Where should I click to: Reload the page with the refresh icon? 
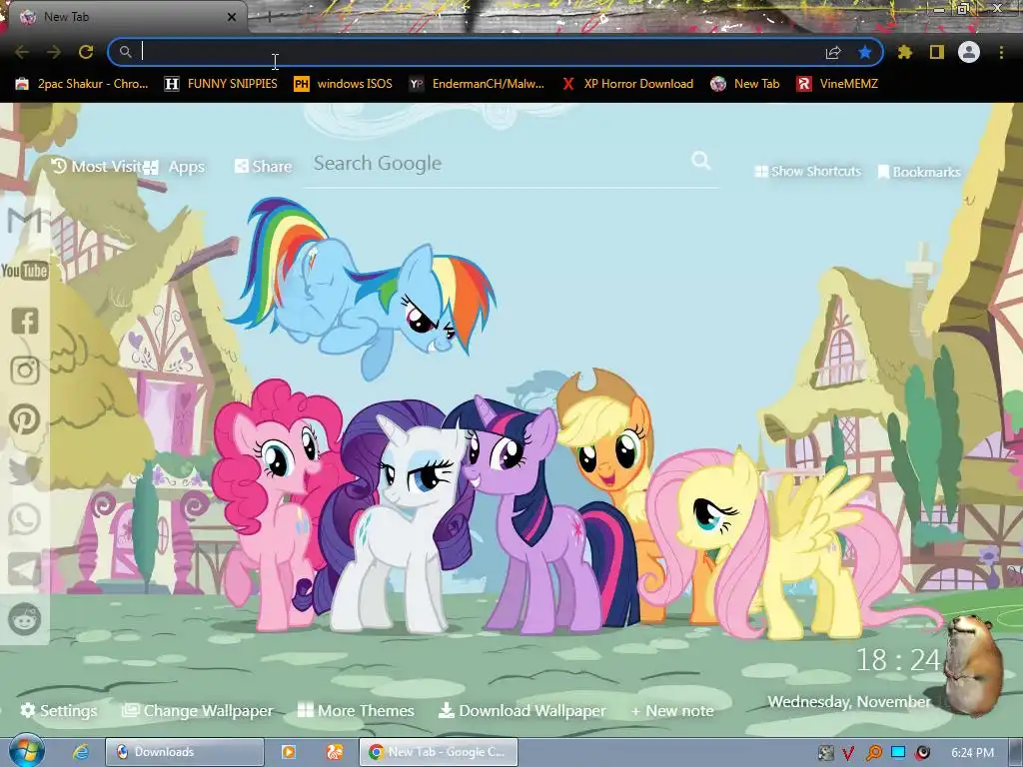tap(86, 52)
